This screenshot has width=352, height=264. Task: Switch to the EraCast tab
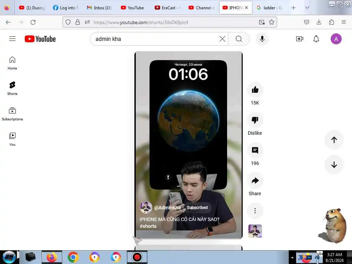point(167,8)
